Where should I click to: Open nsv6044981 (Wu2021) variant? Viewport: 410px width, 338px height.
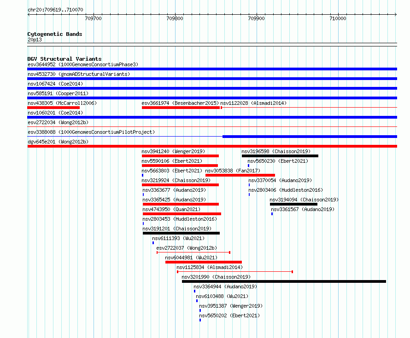tap(191, 258)
